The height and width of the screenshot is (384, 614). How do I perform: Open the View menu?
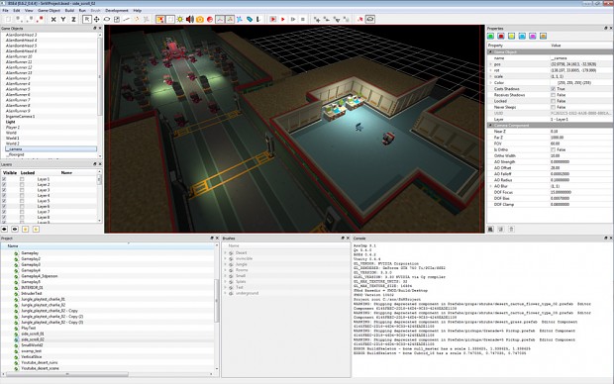tap(29, 11)
